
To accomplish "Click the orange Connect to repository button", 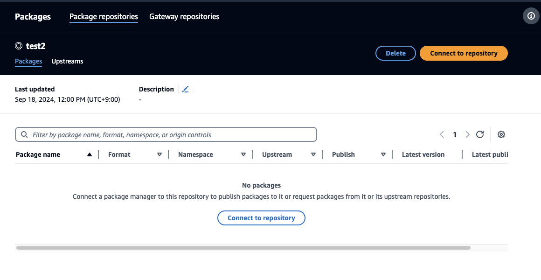I will tap(464, 53).
